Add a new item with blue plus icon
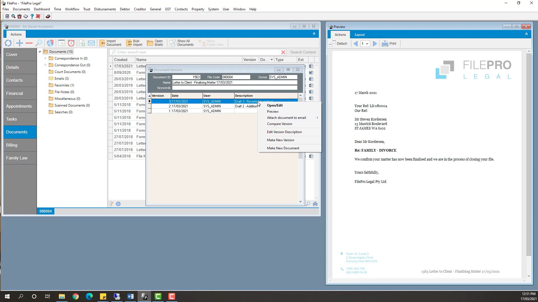 pyautogui.click(x=20, y=43)
